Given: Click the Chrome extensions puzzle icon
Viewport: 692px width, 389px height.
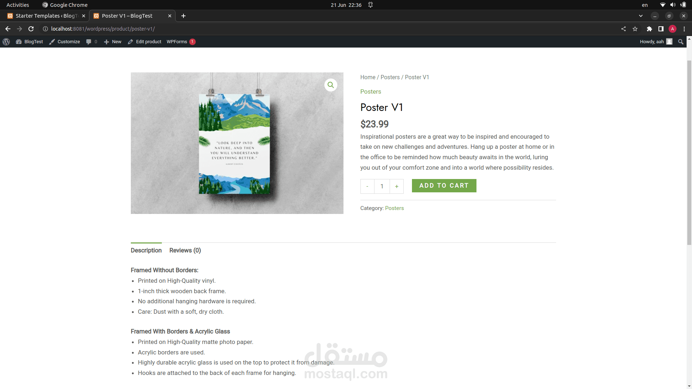Looking at the screenshot, I should 649,29.
